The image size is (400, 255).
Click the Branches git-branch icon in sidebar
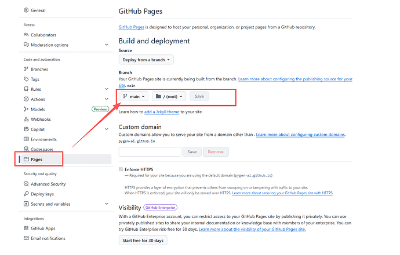26,69
